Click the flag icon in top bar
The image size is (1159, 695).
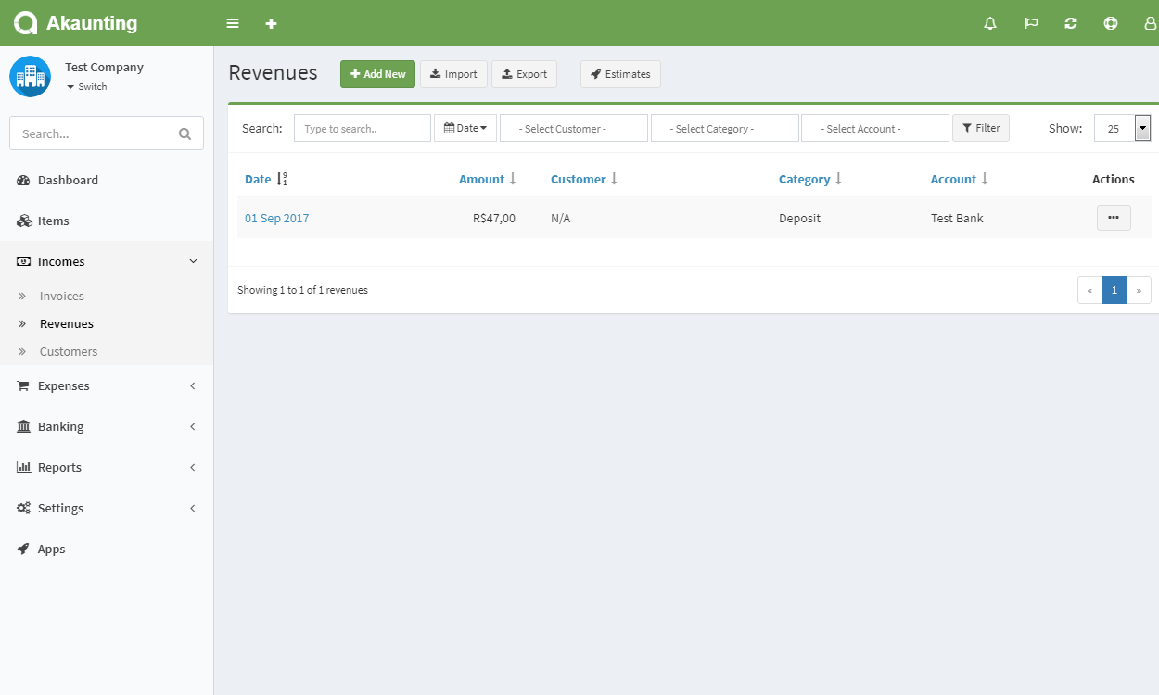1030,23
